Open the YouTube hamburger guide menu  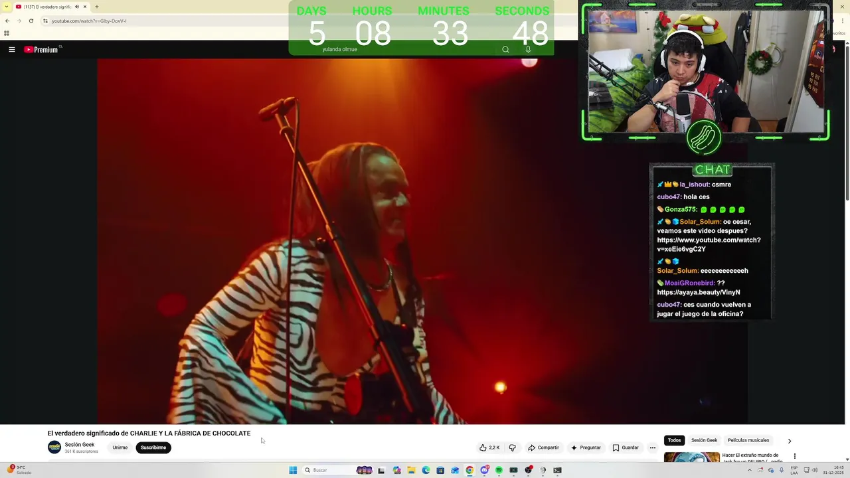(11, 49)
